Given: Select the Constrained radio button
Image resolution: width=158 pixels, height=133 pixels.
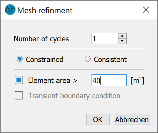Looking at the screenshot, I should tap(20, 59).
